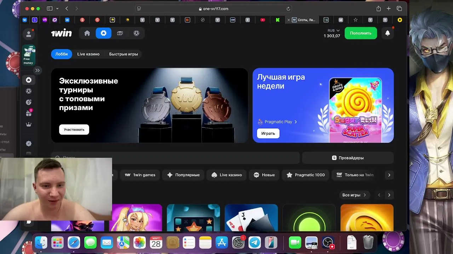Open the notifications bell
453x254 pixels.
(x=388, y=33)
